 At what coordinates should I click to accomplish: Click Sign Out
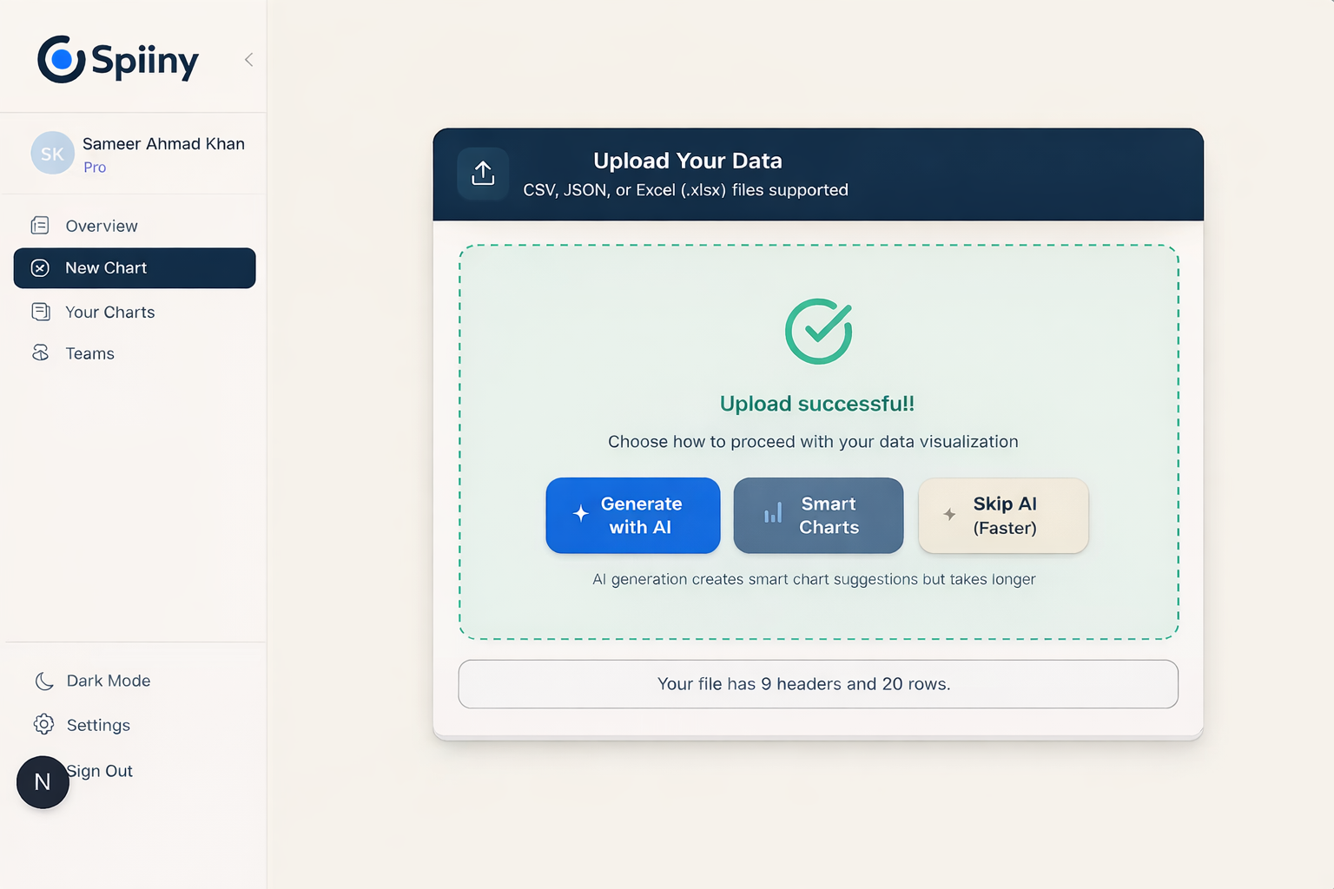[x=99, y=771]
